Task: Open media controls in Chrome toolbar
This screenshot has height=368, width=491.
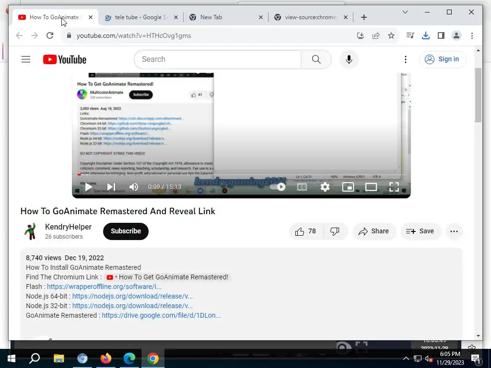Action: coord(410,35)
